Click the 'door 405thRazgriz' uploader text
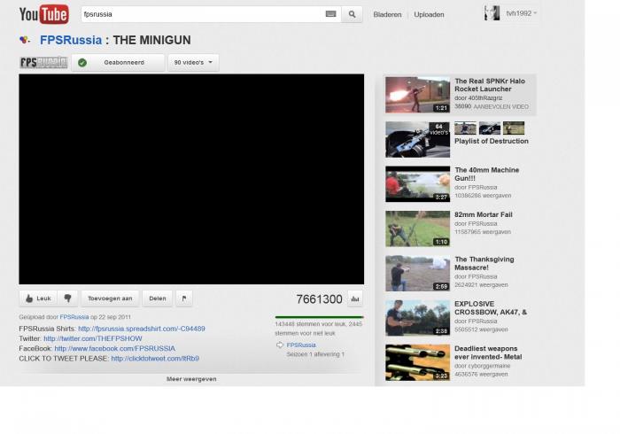The height and width of the screenshot is (434, 620). coord(478,97)
